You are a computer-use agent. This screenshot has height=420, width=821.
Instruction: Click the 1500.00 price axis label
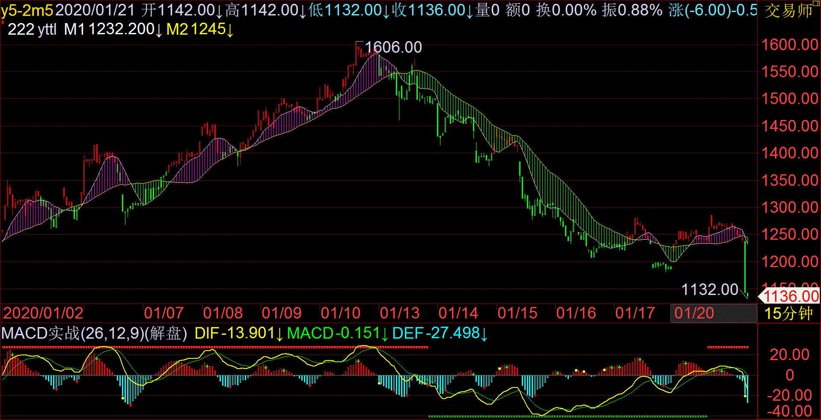pos(790,99)
